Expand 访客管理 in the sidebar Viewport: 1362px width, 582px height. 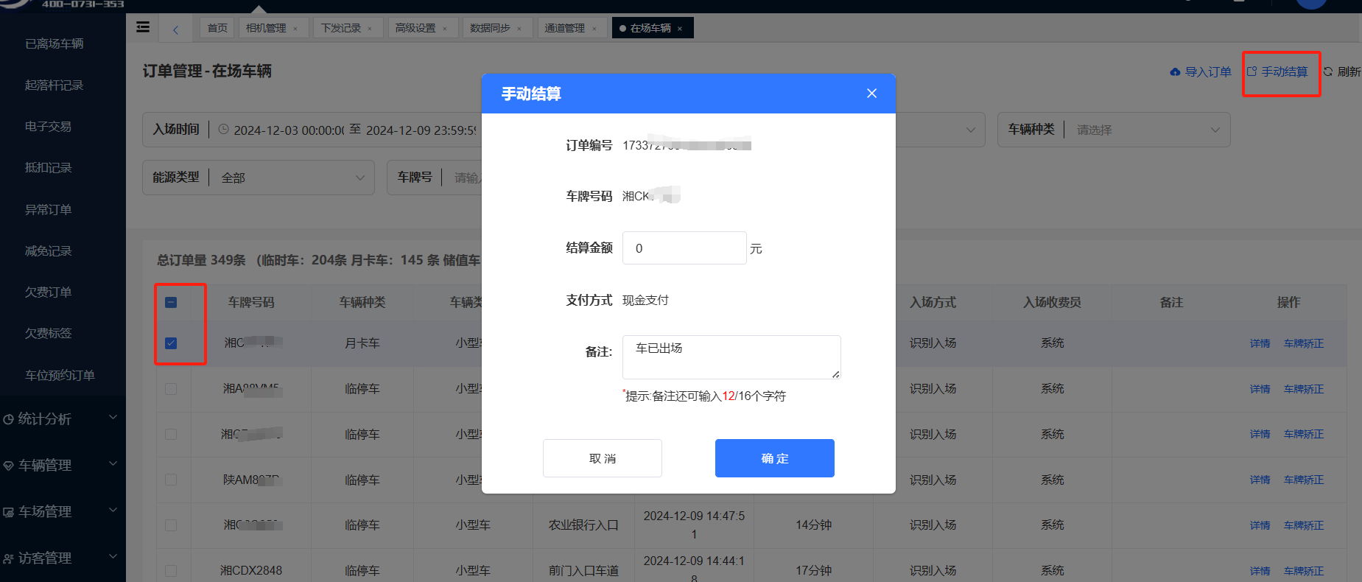63,558
